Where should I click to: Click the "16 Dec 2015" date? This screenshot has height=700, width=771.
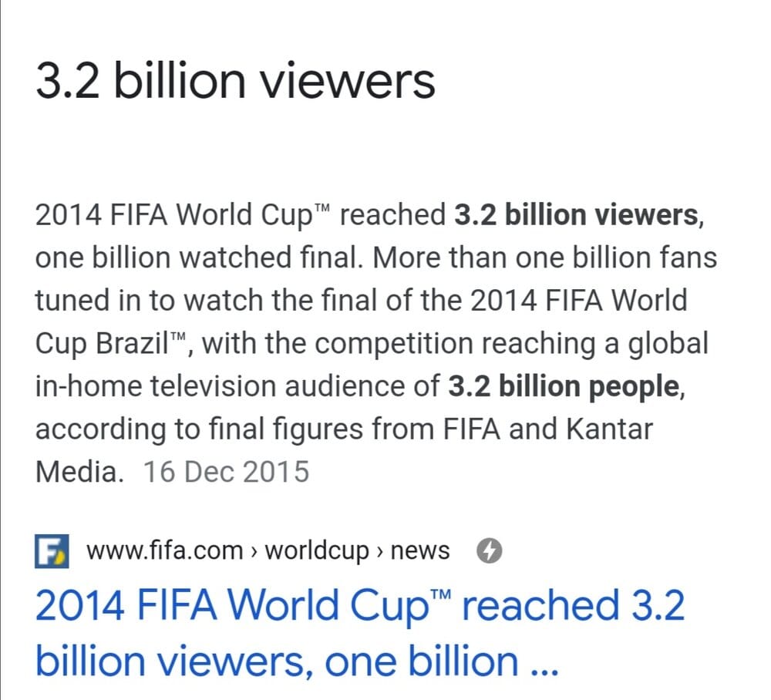[226, 471]
